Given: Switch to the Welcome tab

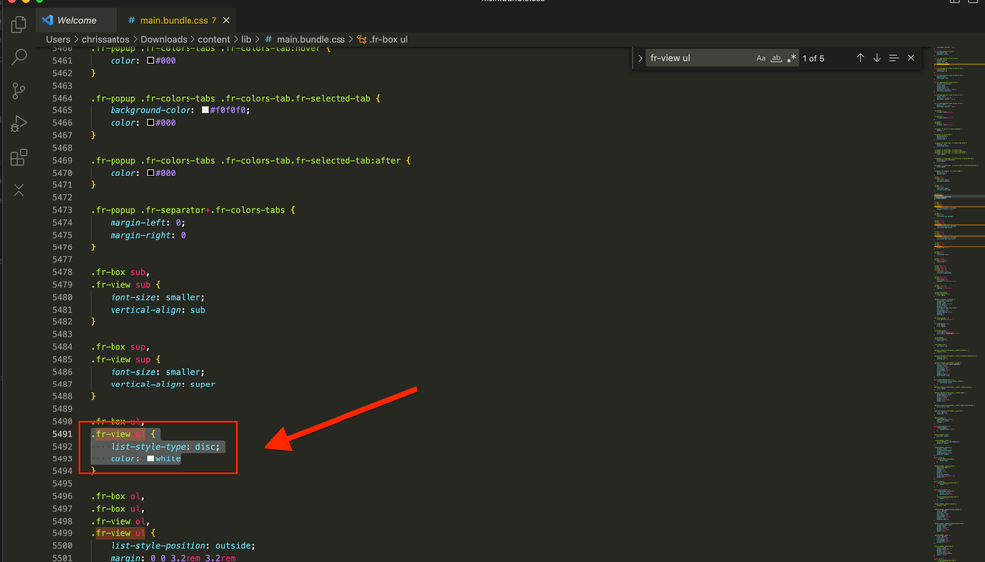Looking at the screenshot, I should point(76,20).
